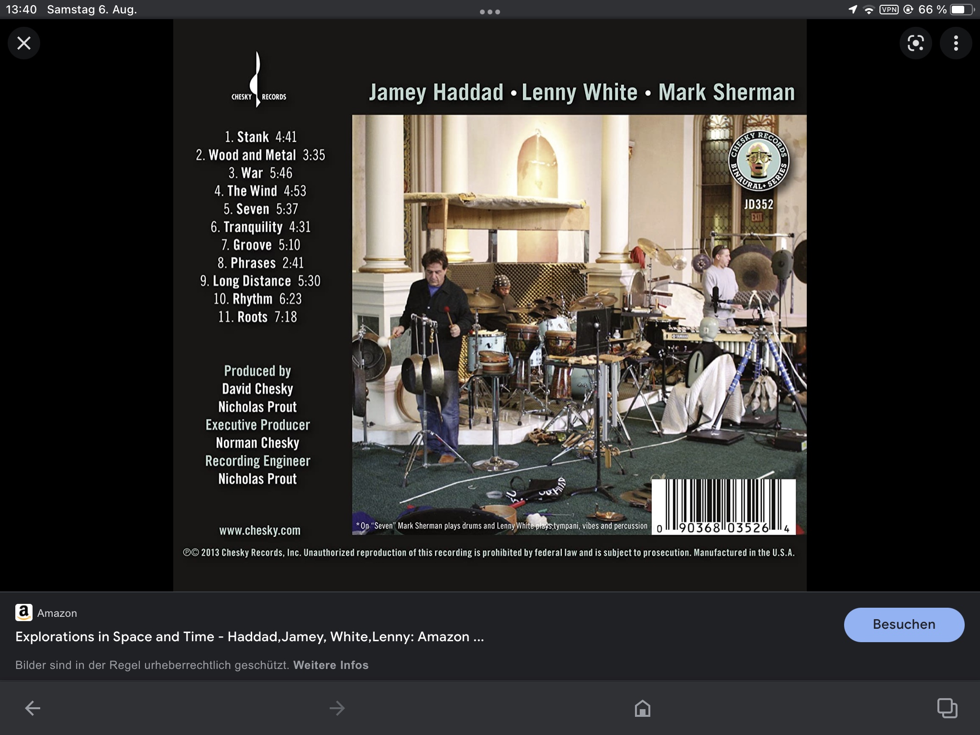Viewport: 980px width, 735px height.
Task: Open the Weitere Infos link
Action: pos(331,665)
